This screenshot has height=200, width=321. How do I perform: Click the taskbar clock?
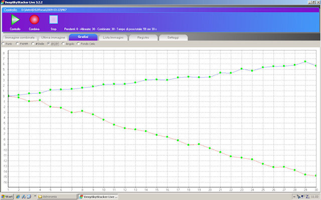pos(314,196)
